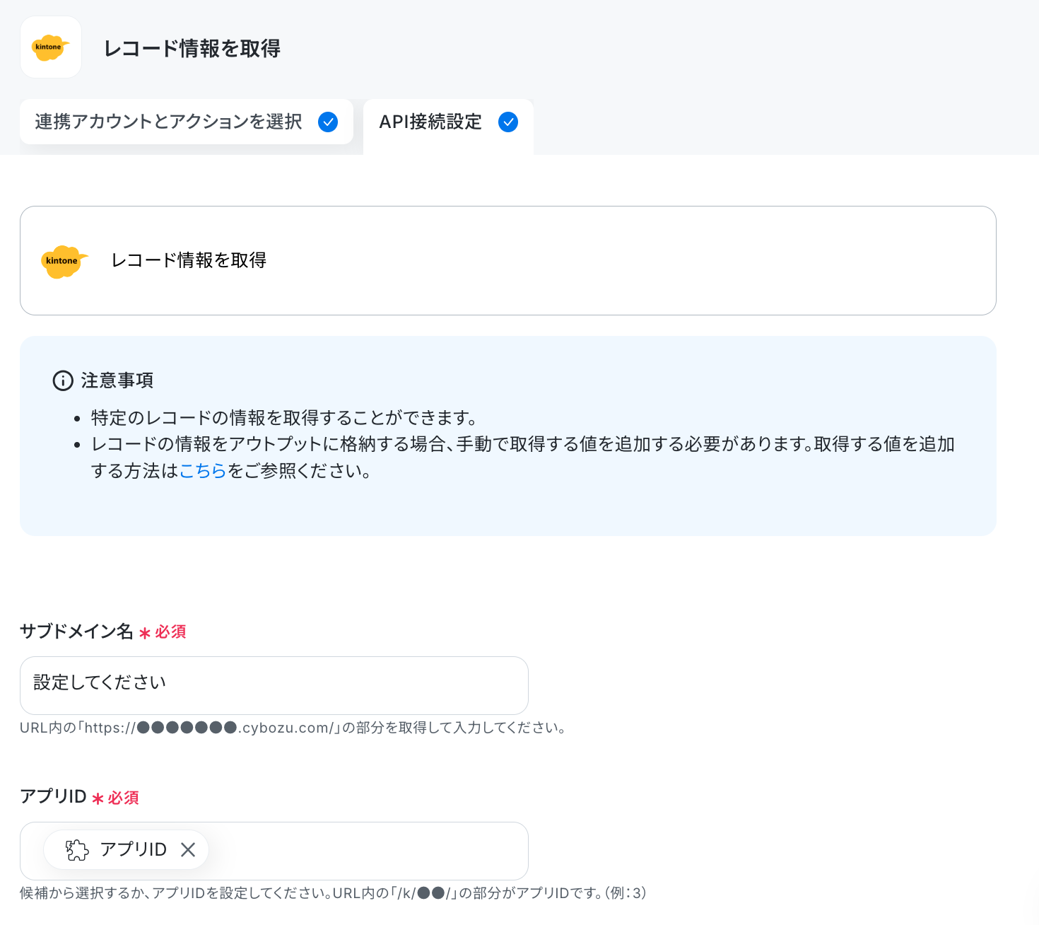Click the アプリID hint text below the field
Screen dimensions: 1039x925
tap(333, 893)
